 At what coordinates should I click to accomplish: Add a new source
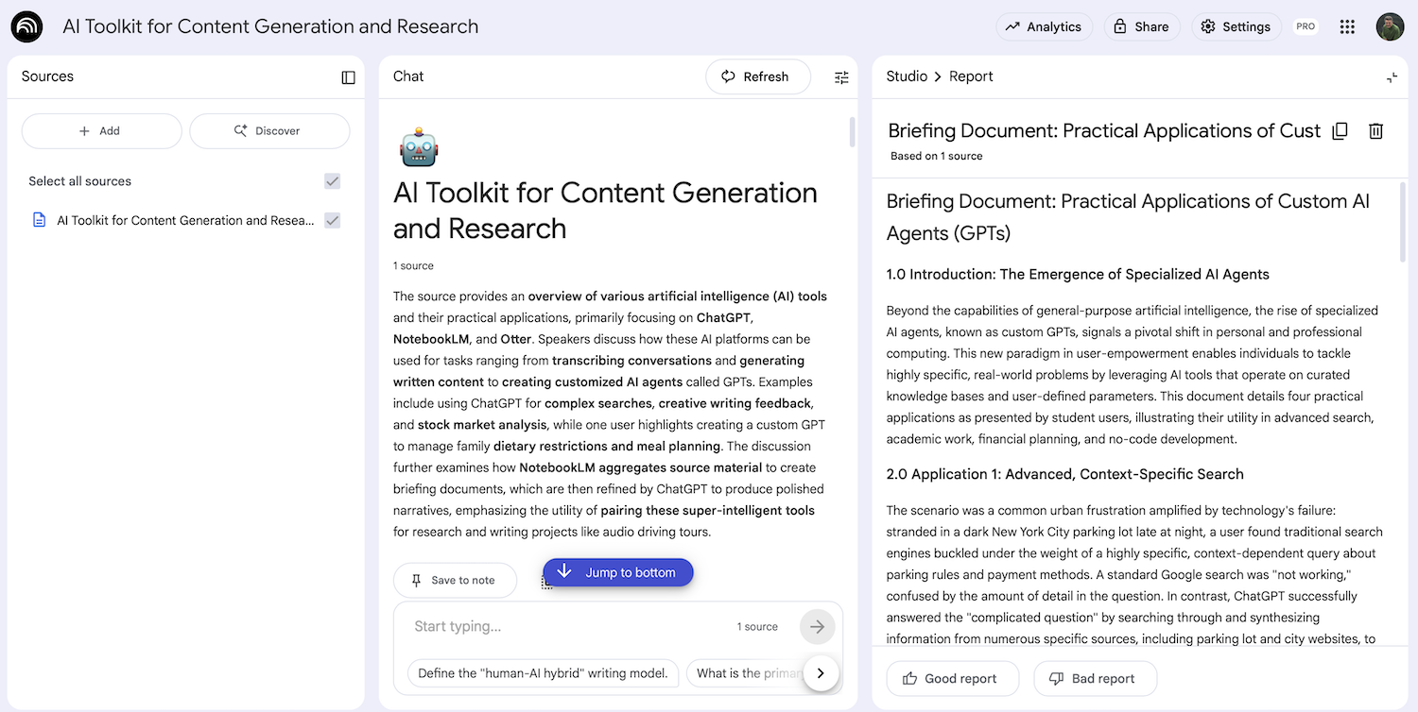101,131
